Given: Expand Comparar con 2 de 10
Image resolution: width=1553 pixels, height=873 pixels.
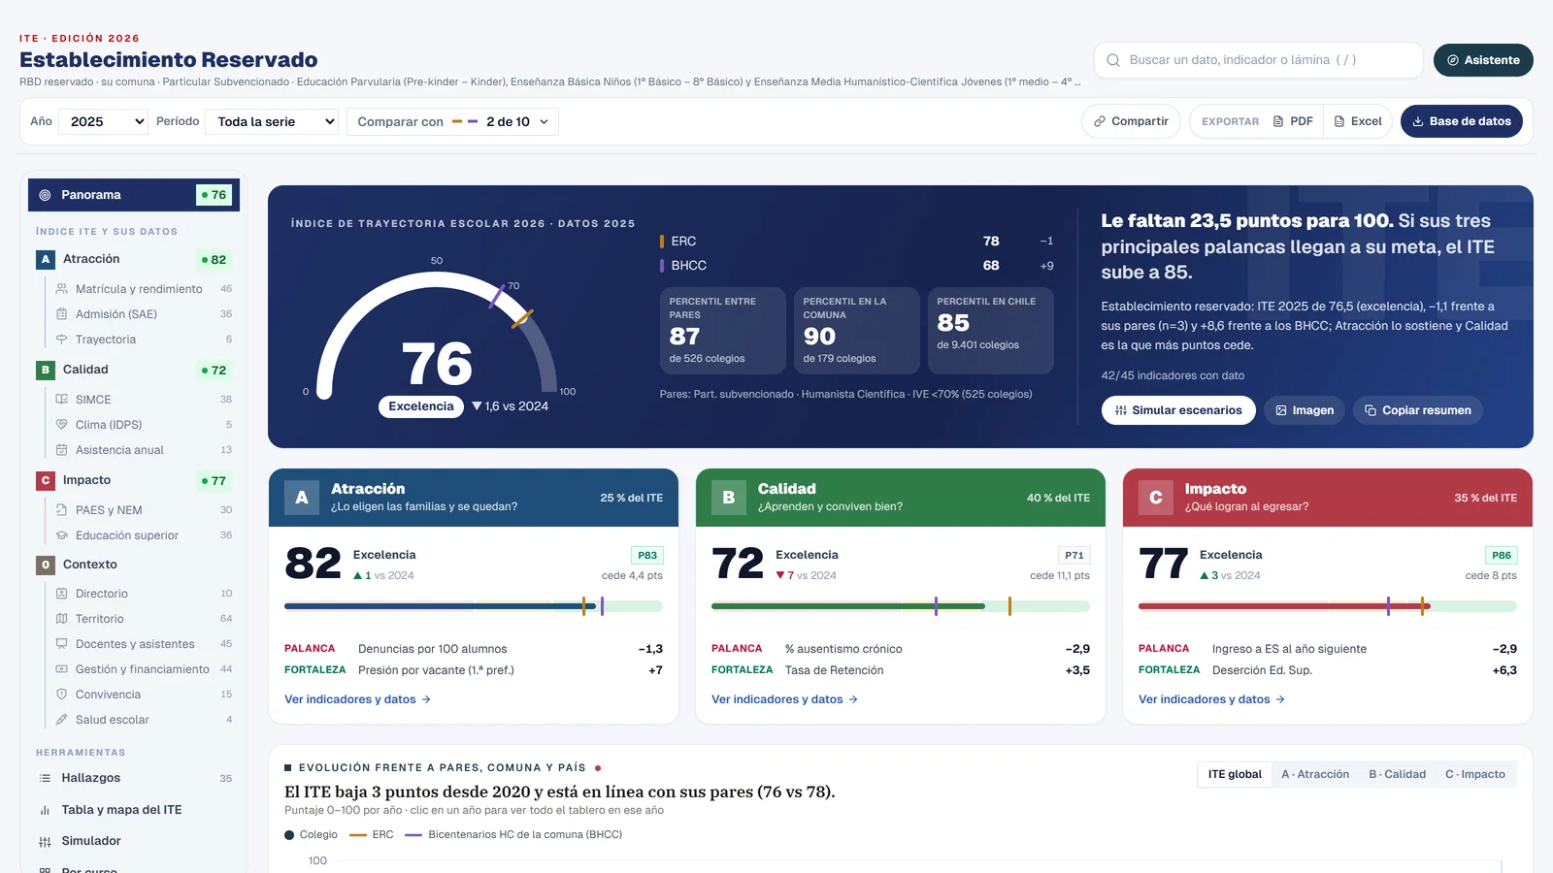Looking at the screenshot, I should [452, 121].
